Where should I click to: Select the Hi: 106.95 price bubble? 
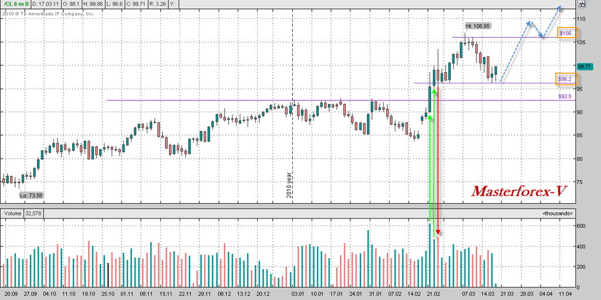point(477,26)
